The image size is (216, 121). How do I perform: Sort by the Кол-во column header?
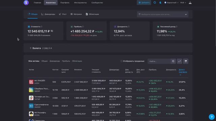point(55,70)
